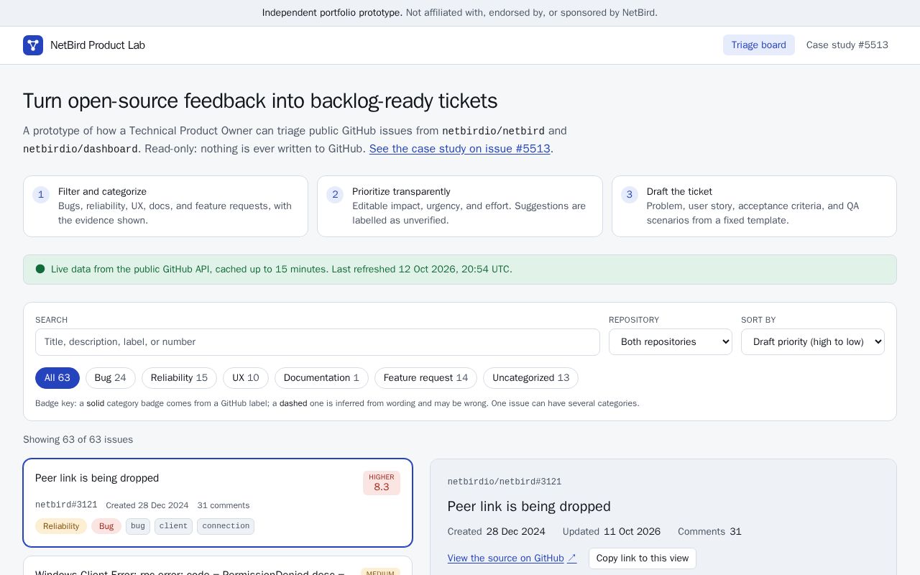
Task: Click the green live data status dot
Action: click(40, 270)
